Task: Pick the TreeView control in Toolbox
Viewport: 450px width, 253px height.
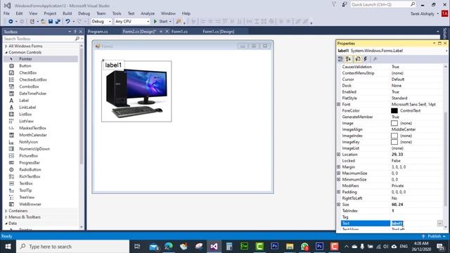Action: pyautogui.click(x=40, y=197)
